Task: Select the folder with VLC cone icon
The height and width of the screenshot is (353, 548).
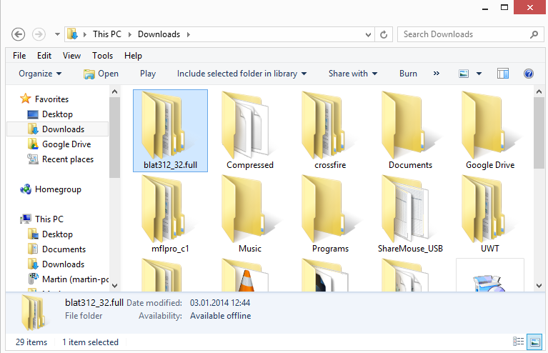Action: (246, 275)
